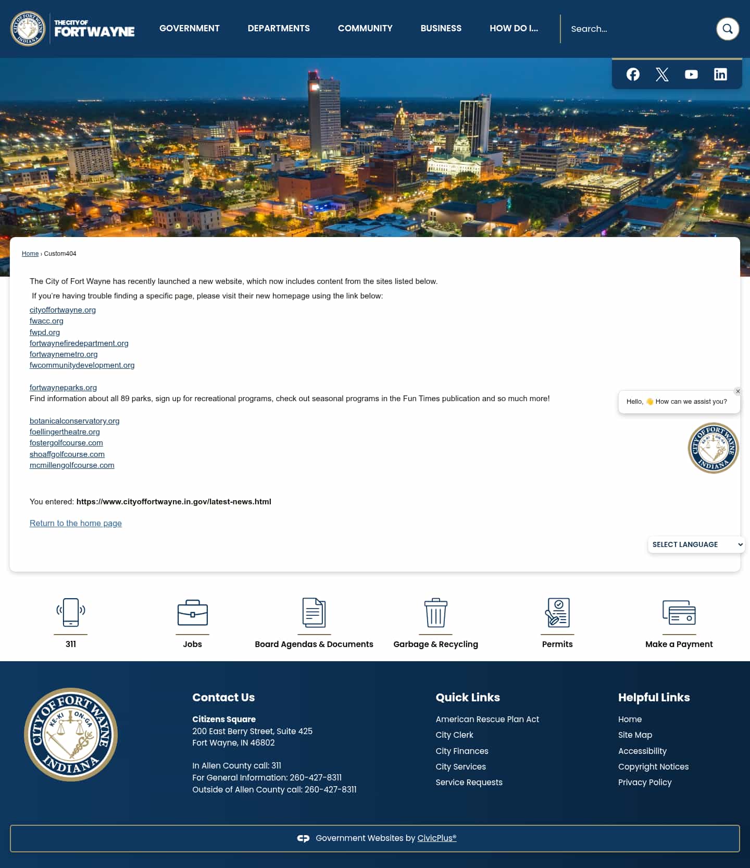Viewport: 750px width, 868px height.
Task: Open the Government menu
Action: point(190,28)
